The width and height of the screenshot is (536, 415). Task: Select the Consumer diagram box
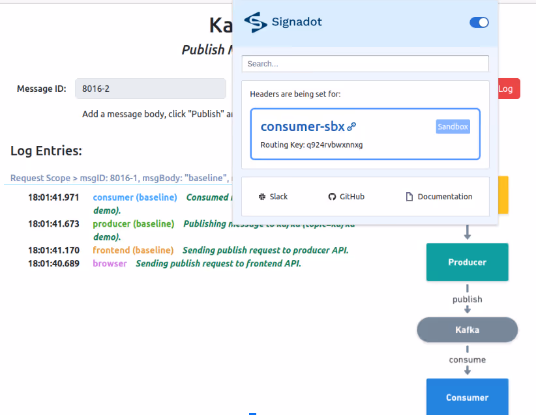coord(468,397)
